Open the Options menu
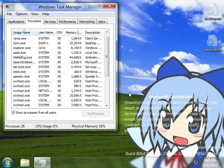The width and height of the screenshot is (224, 168). (x=22, y=14)
